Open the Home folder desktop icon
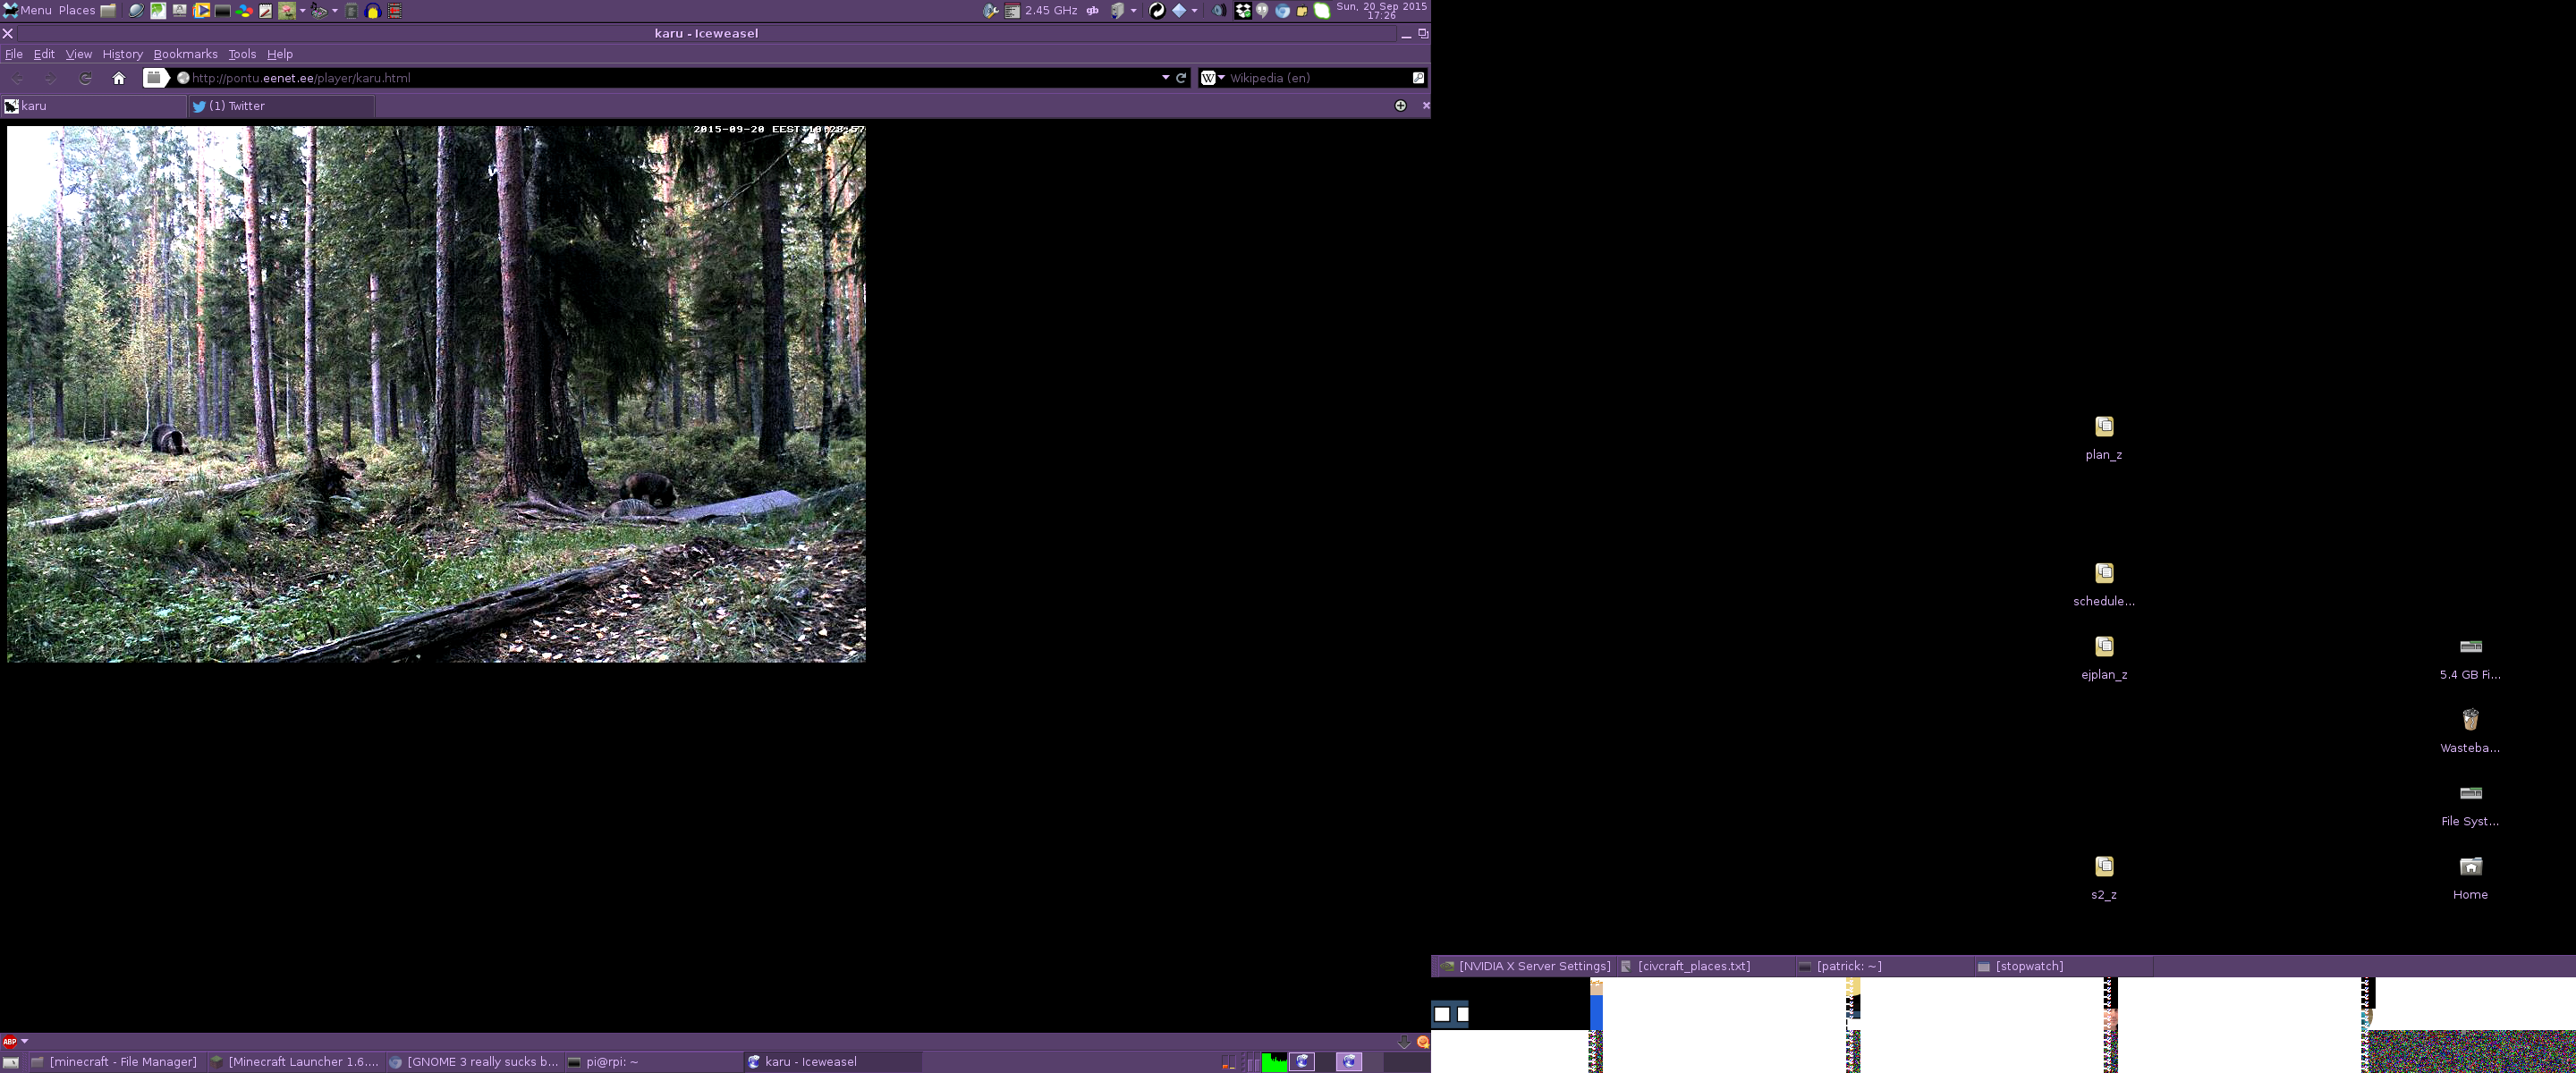Image resolution: width=2576 pixels, height=1073 pixels. pyautogui.click(x=2470, y=877)
